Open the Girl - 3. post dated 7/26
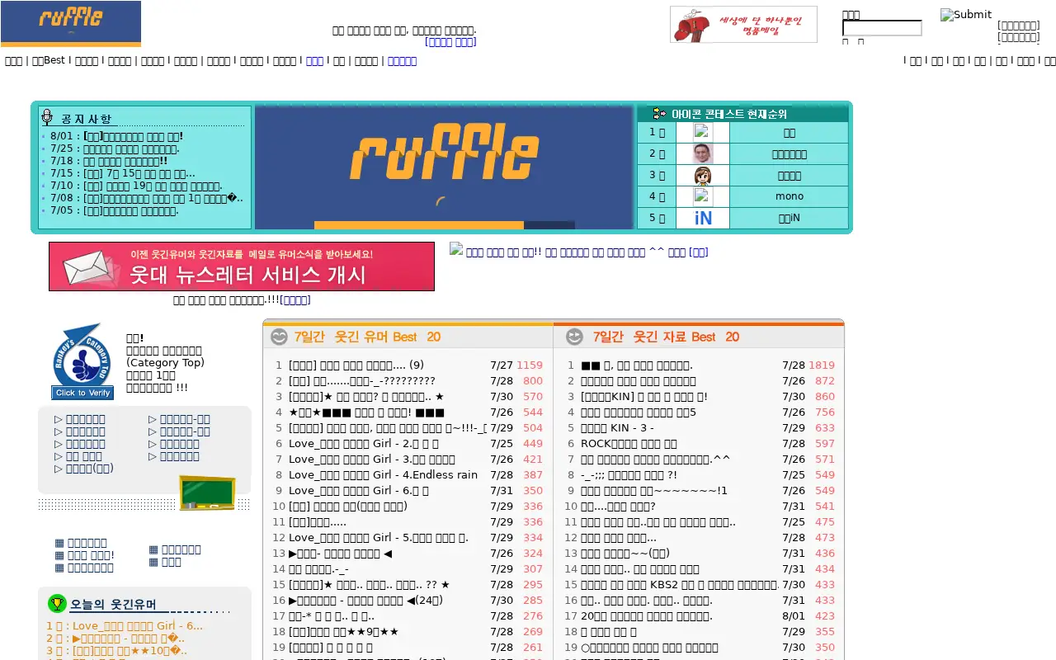The image size is (1056, 660). click(x=371, y=459)
